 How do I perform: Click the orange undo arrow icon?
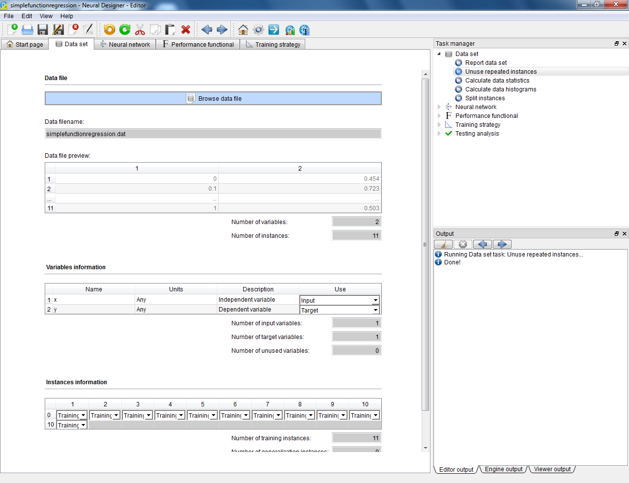pyautogui.click(x=109, y=29)
